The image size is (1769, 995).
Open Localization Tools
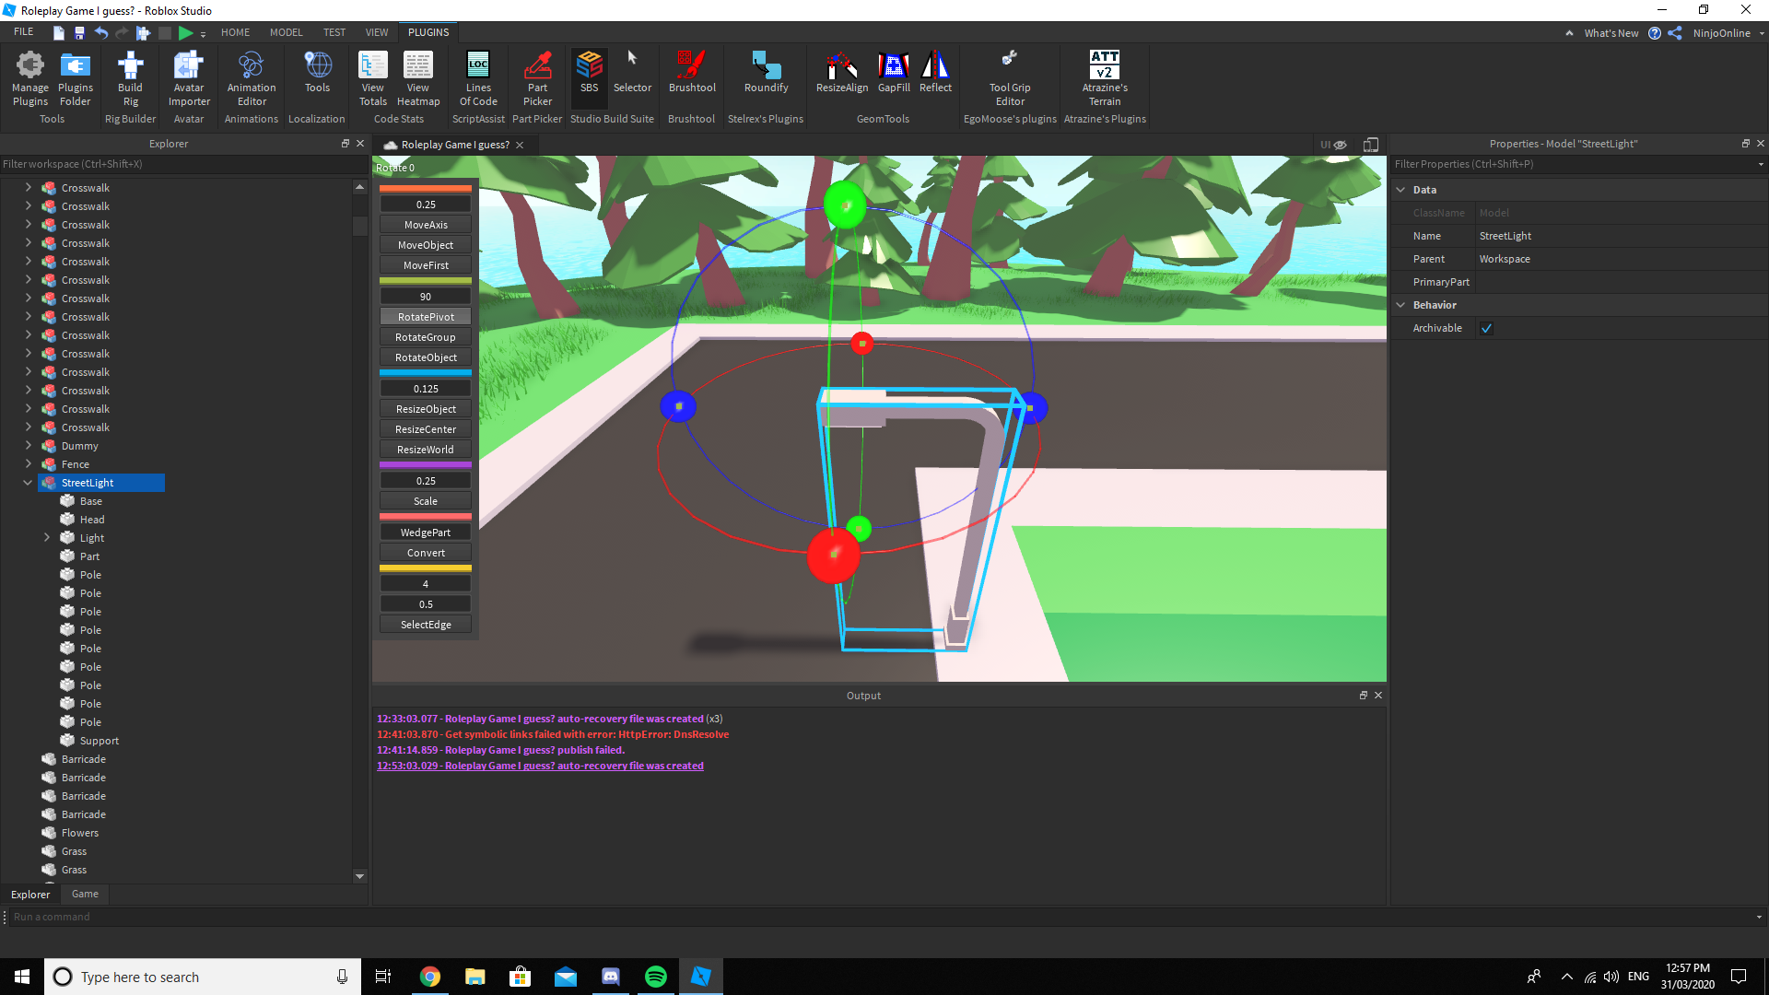pos(317,72)
